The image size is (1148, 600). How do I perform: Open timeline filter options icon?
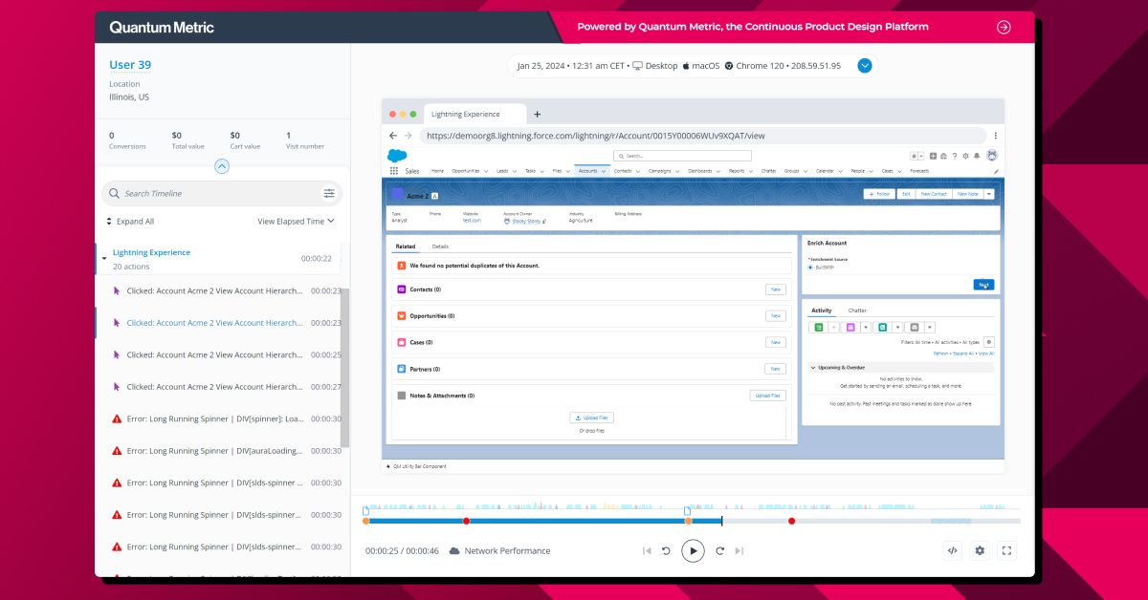click(329, 193)
